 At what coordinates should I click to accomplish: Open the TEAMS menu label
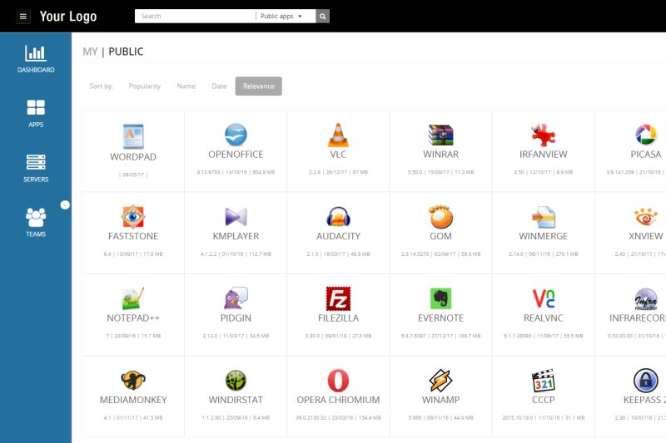(x=36, y=234)
